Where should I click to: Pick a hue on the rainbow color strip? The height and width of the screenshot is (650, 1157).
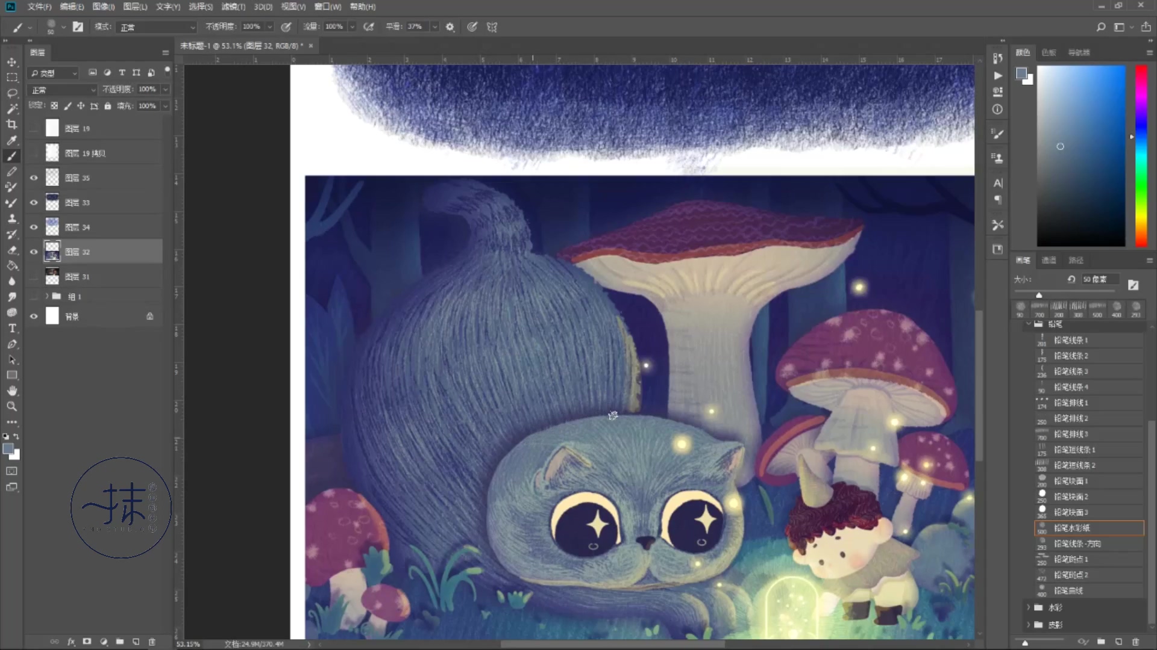click(x=1141, y=156)
